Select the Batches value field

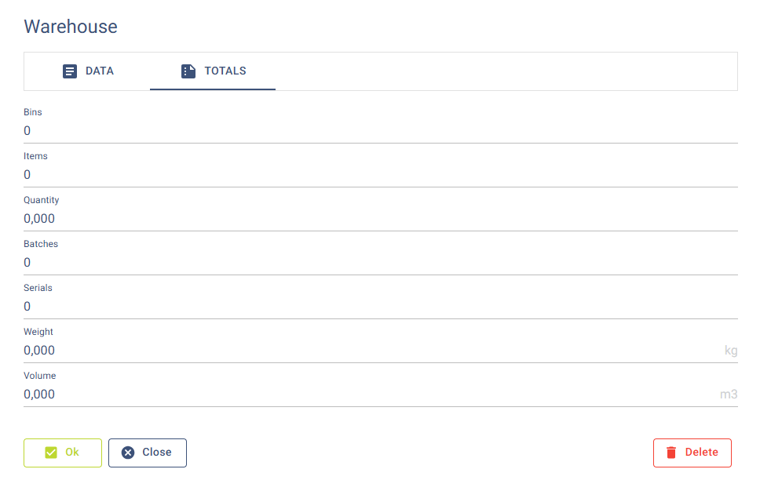click(380, 263)
